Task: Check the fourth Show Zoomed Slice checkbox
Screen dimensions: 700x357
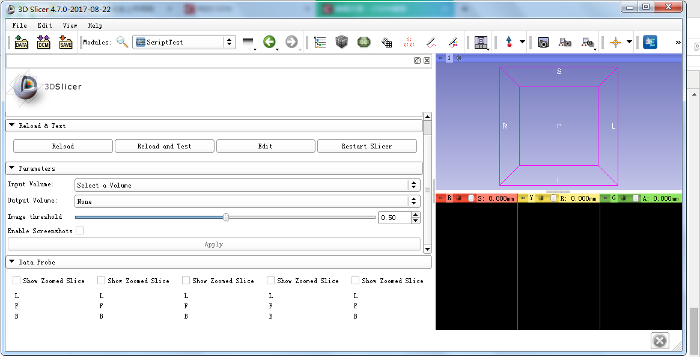Action: coord(270,280)
